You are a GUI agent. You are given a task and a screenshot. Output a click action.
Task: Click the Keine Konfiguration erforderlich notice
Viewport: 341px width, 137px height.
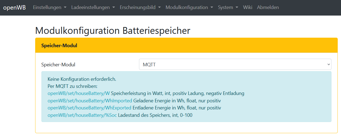point(82,79)
